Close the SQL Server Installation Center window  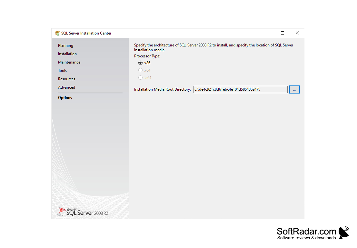click(x=297, y=33)
